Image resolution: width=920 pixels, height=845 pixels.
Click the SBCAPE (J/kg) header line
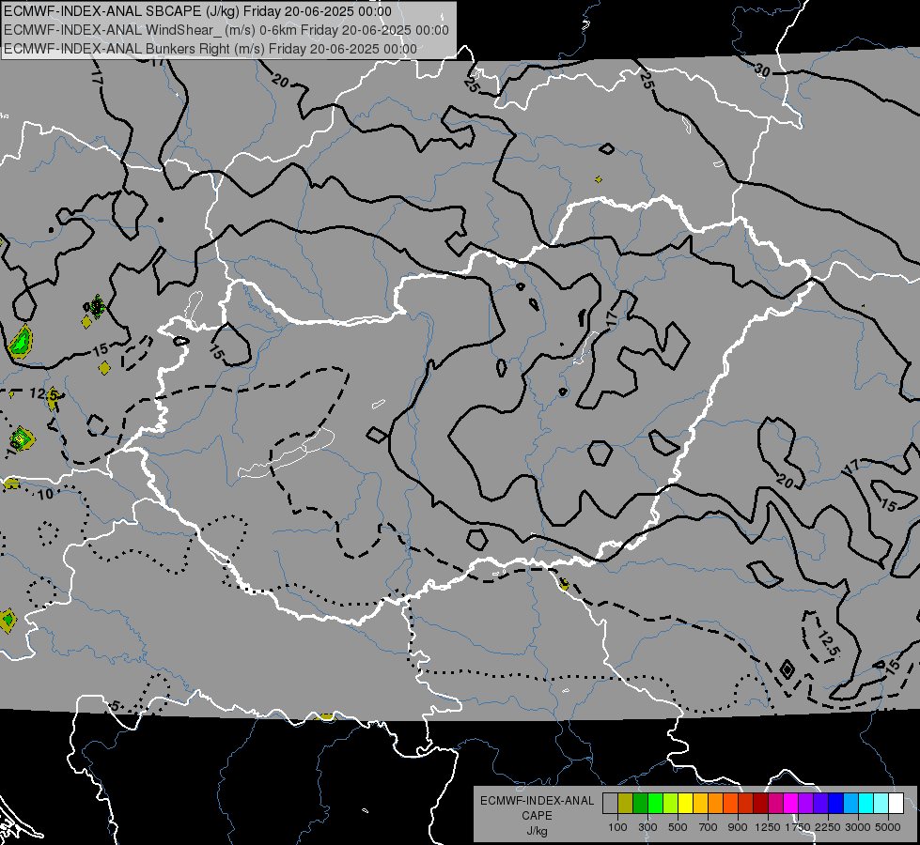(197, 11)
